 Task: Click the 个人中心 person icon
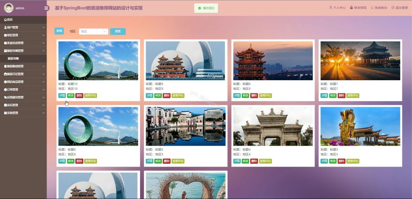(x=331, y=8)
